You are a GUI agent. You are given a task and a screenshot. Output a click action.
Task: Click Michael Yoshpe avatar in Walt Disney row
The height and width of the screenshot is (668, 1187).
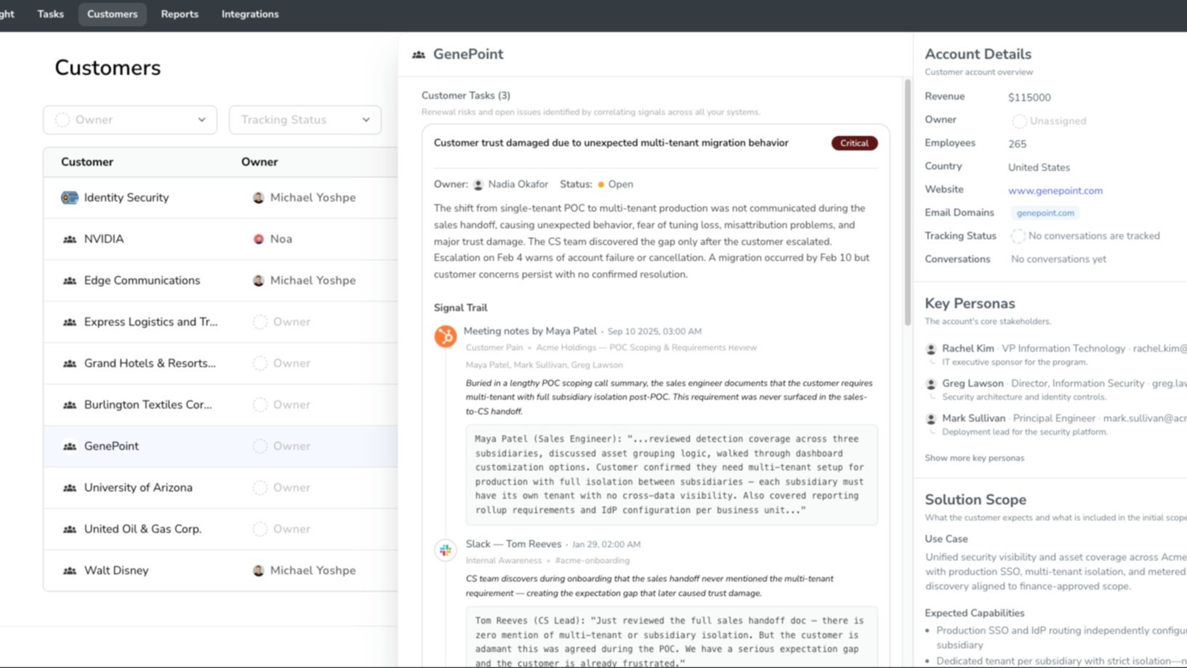pyautogui.click(x=258, y=571)
